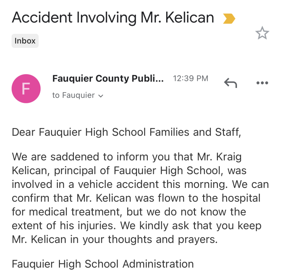Star the Accident Involving Mr. Kelican email
Screen dimensions: 282x275
(x=262, y=33)
